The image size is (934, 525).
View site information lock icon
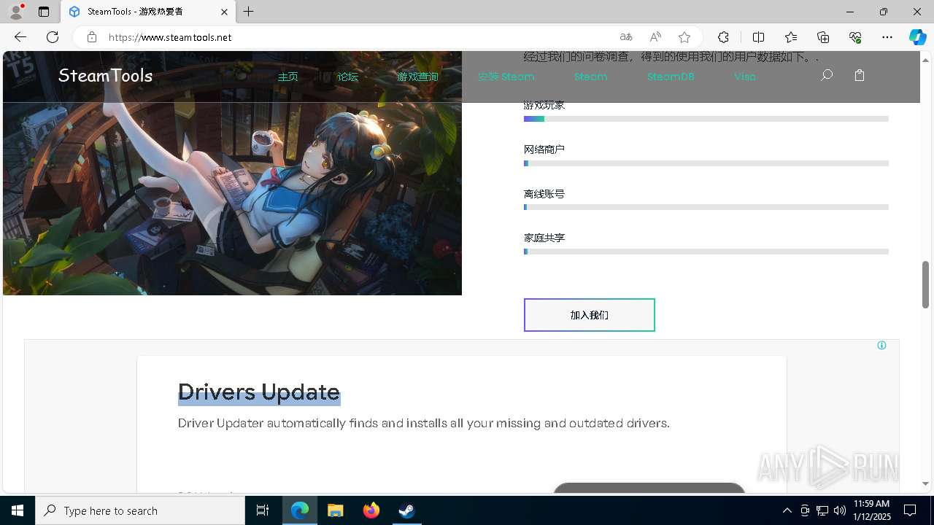tap(92, 37)
